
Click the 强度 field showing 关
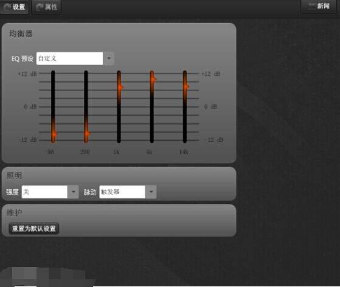(44, 192)
